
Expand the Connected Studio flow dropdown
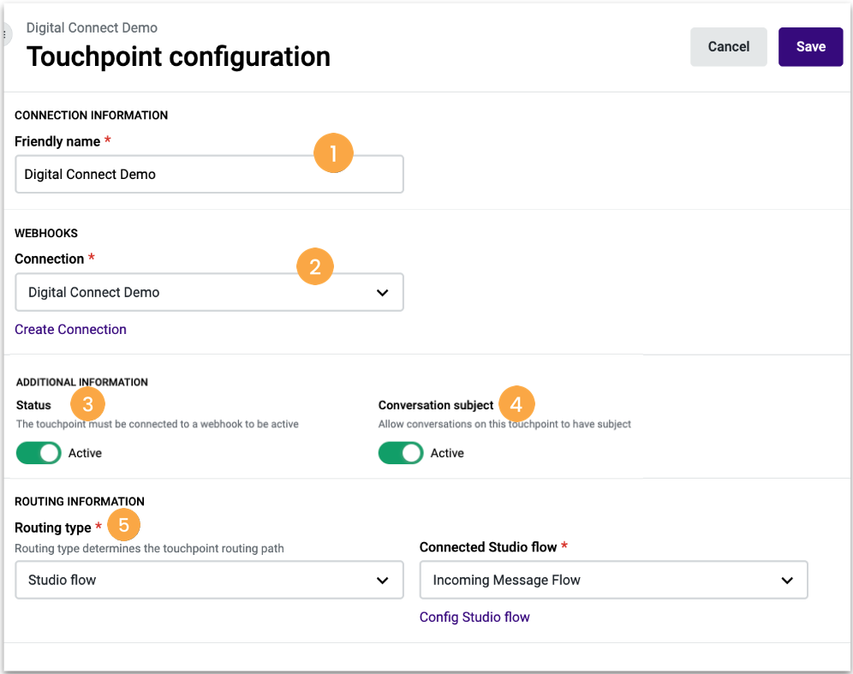612,580
